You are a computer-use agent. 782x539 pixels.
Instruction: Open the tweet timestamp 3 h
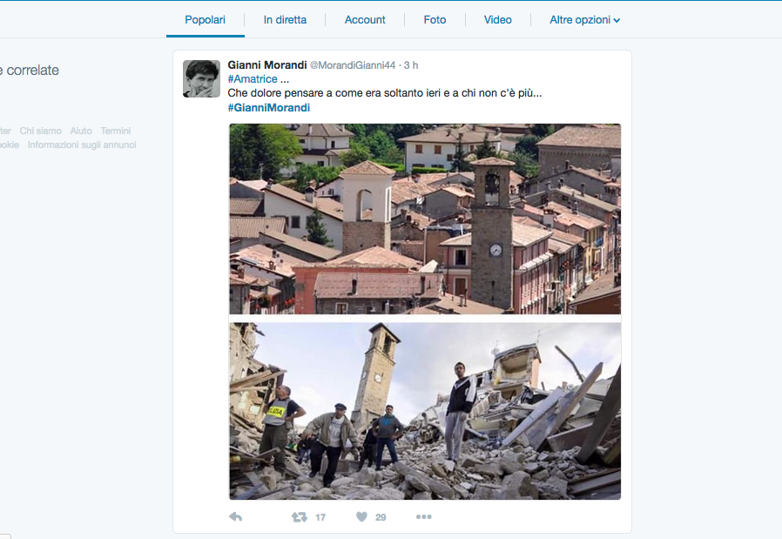[410, 64]
